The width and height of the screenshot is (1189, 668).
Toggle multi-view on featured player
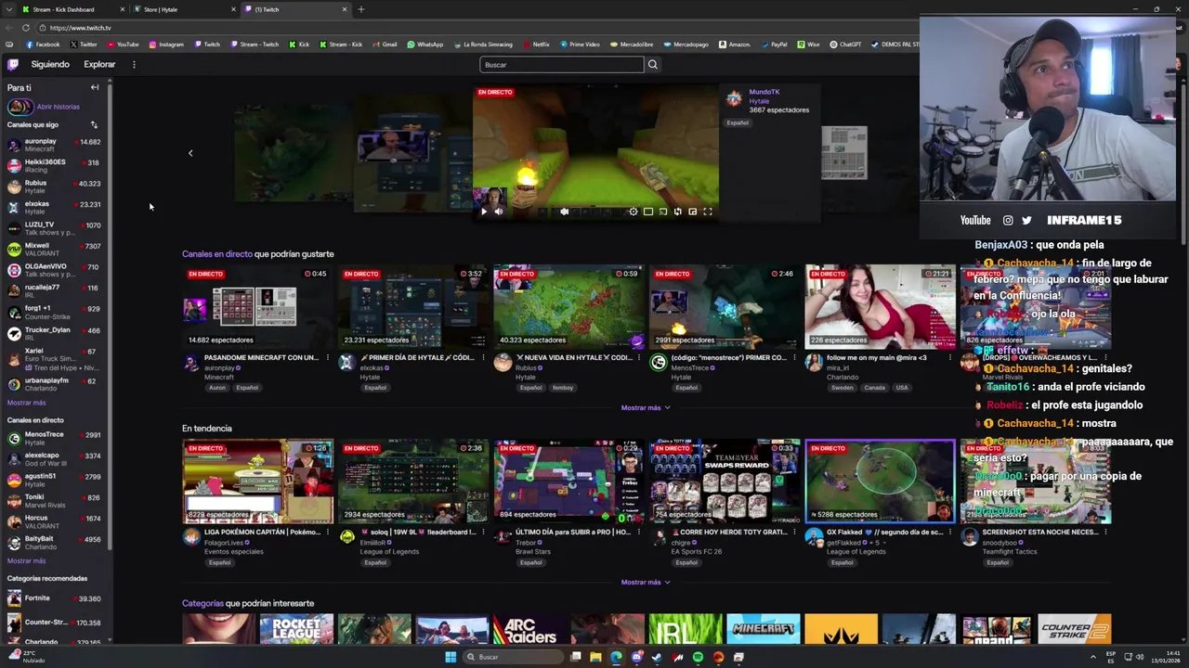[678, 212]
